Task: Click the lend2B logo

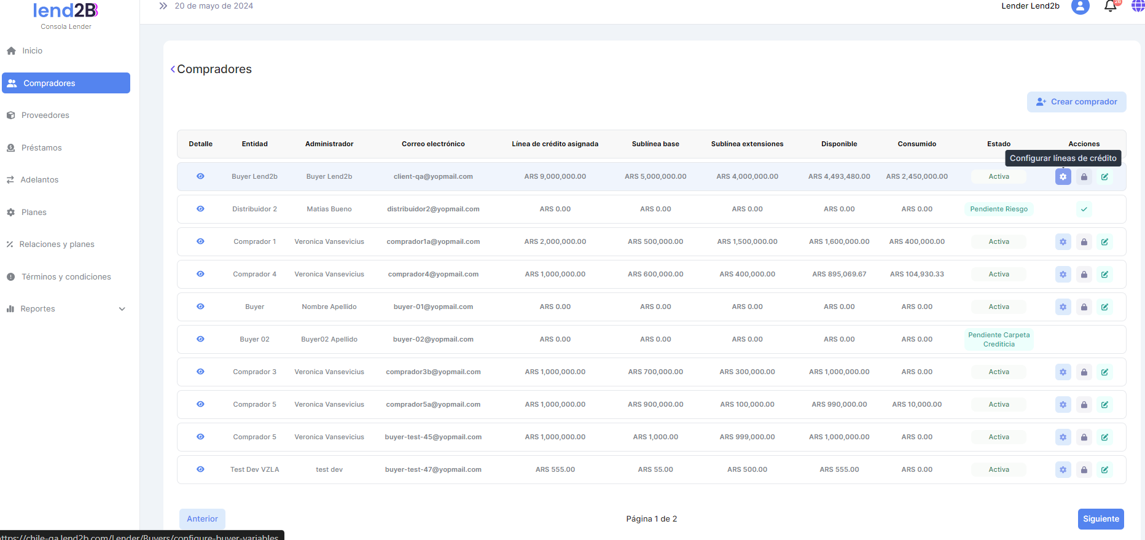Action: click(66, 11)
